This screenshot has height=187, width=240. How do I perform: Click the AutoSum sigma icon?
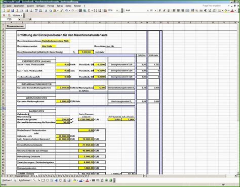click(x=89, y=11)
